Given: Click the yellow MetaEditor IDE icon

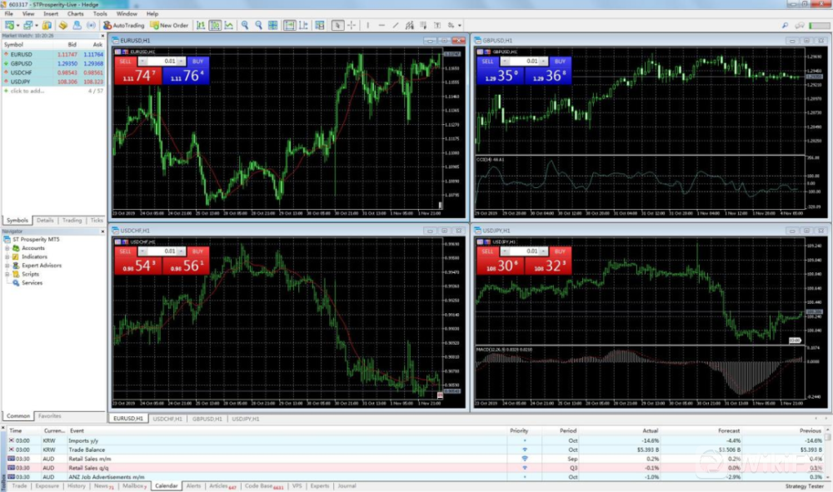Looking at the screenshot, I should 62,25.
